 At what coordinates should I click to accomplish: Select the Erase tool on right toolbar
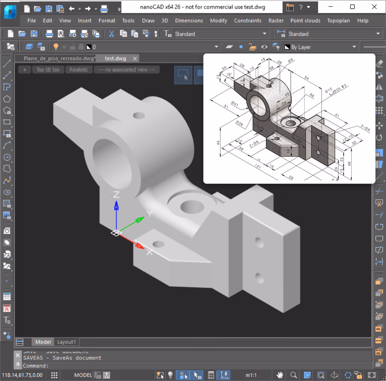[x=379, y=63]
